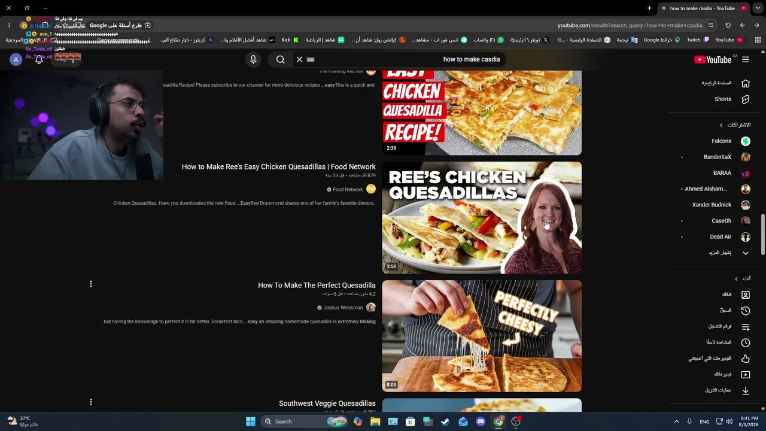
Task: Open File Explorer from taskbar
Action: pos(375,421)
